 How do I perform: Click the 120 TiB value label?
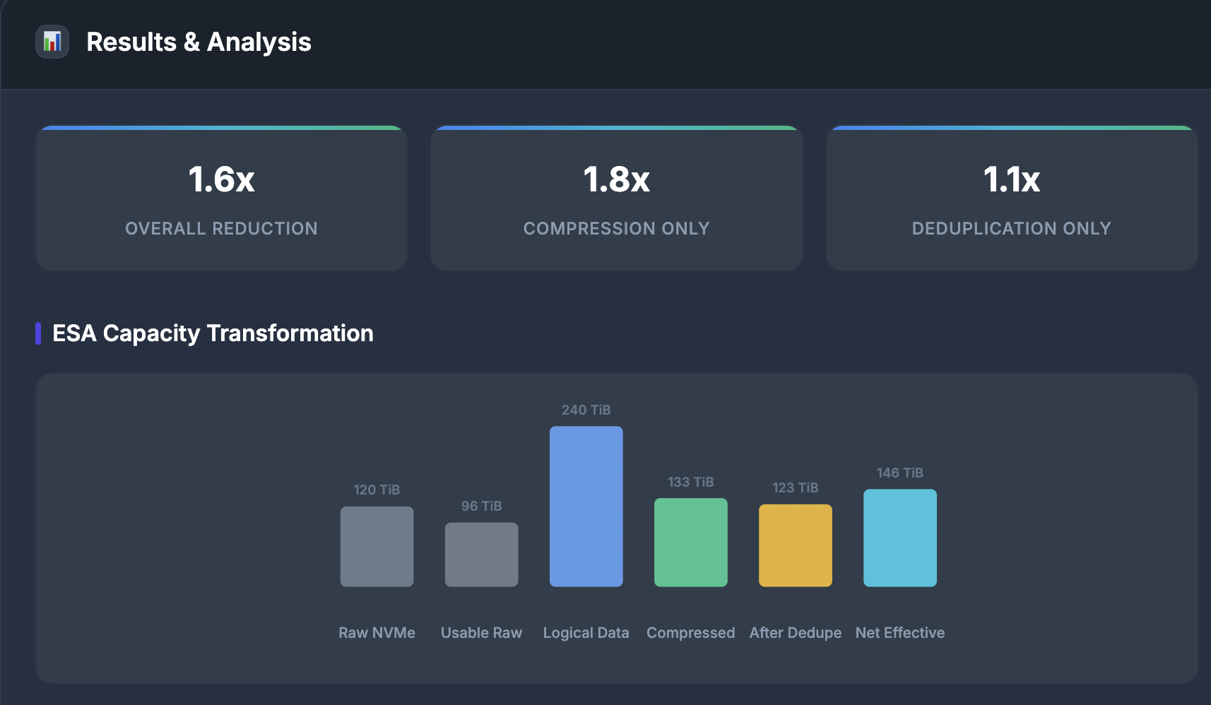click(x=377, y=490)
